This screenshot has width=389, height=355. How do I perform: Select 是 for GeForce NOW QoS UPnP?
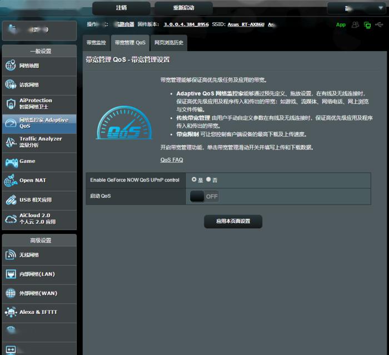pyautogui.click(x=194, y=179)
